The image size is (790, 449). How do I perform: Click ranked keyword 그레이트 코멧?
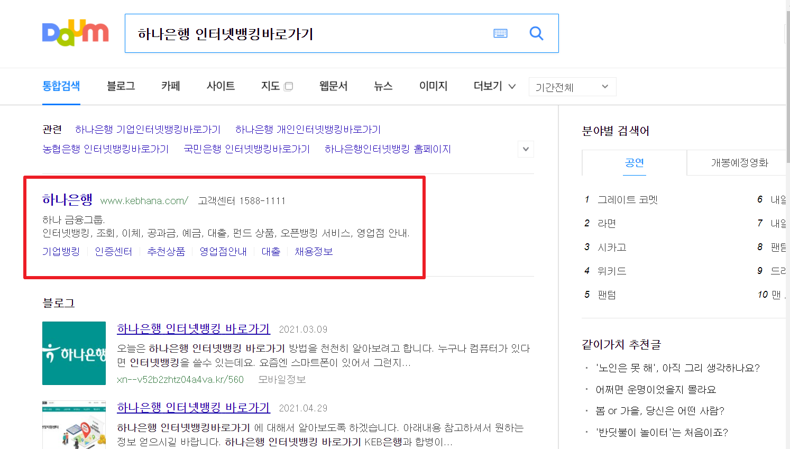tap(628, 200)
